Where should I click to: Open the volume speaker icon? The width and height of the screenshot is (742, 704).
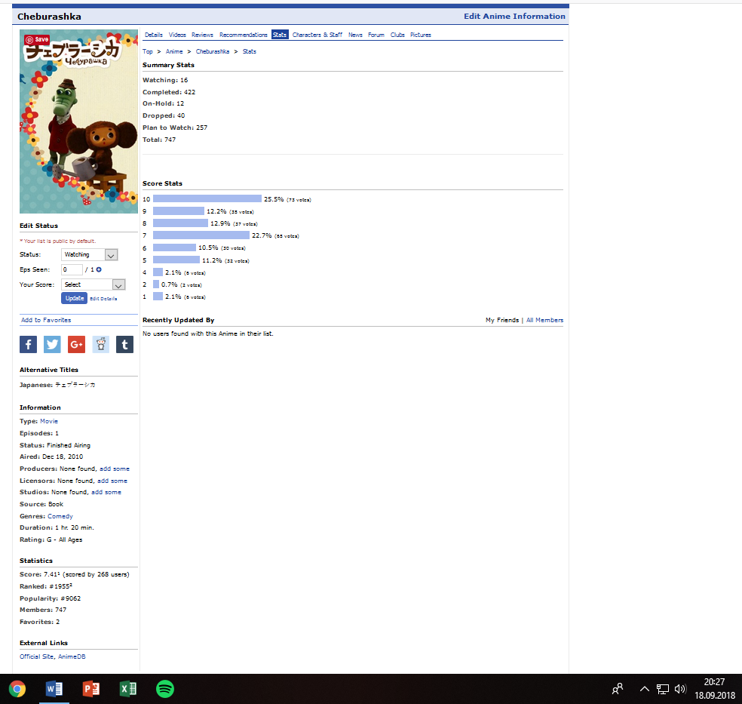pos(680,689)
